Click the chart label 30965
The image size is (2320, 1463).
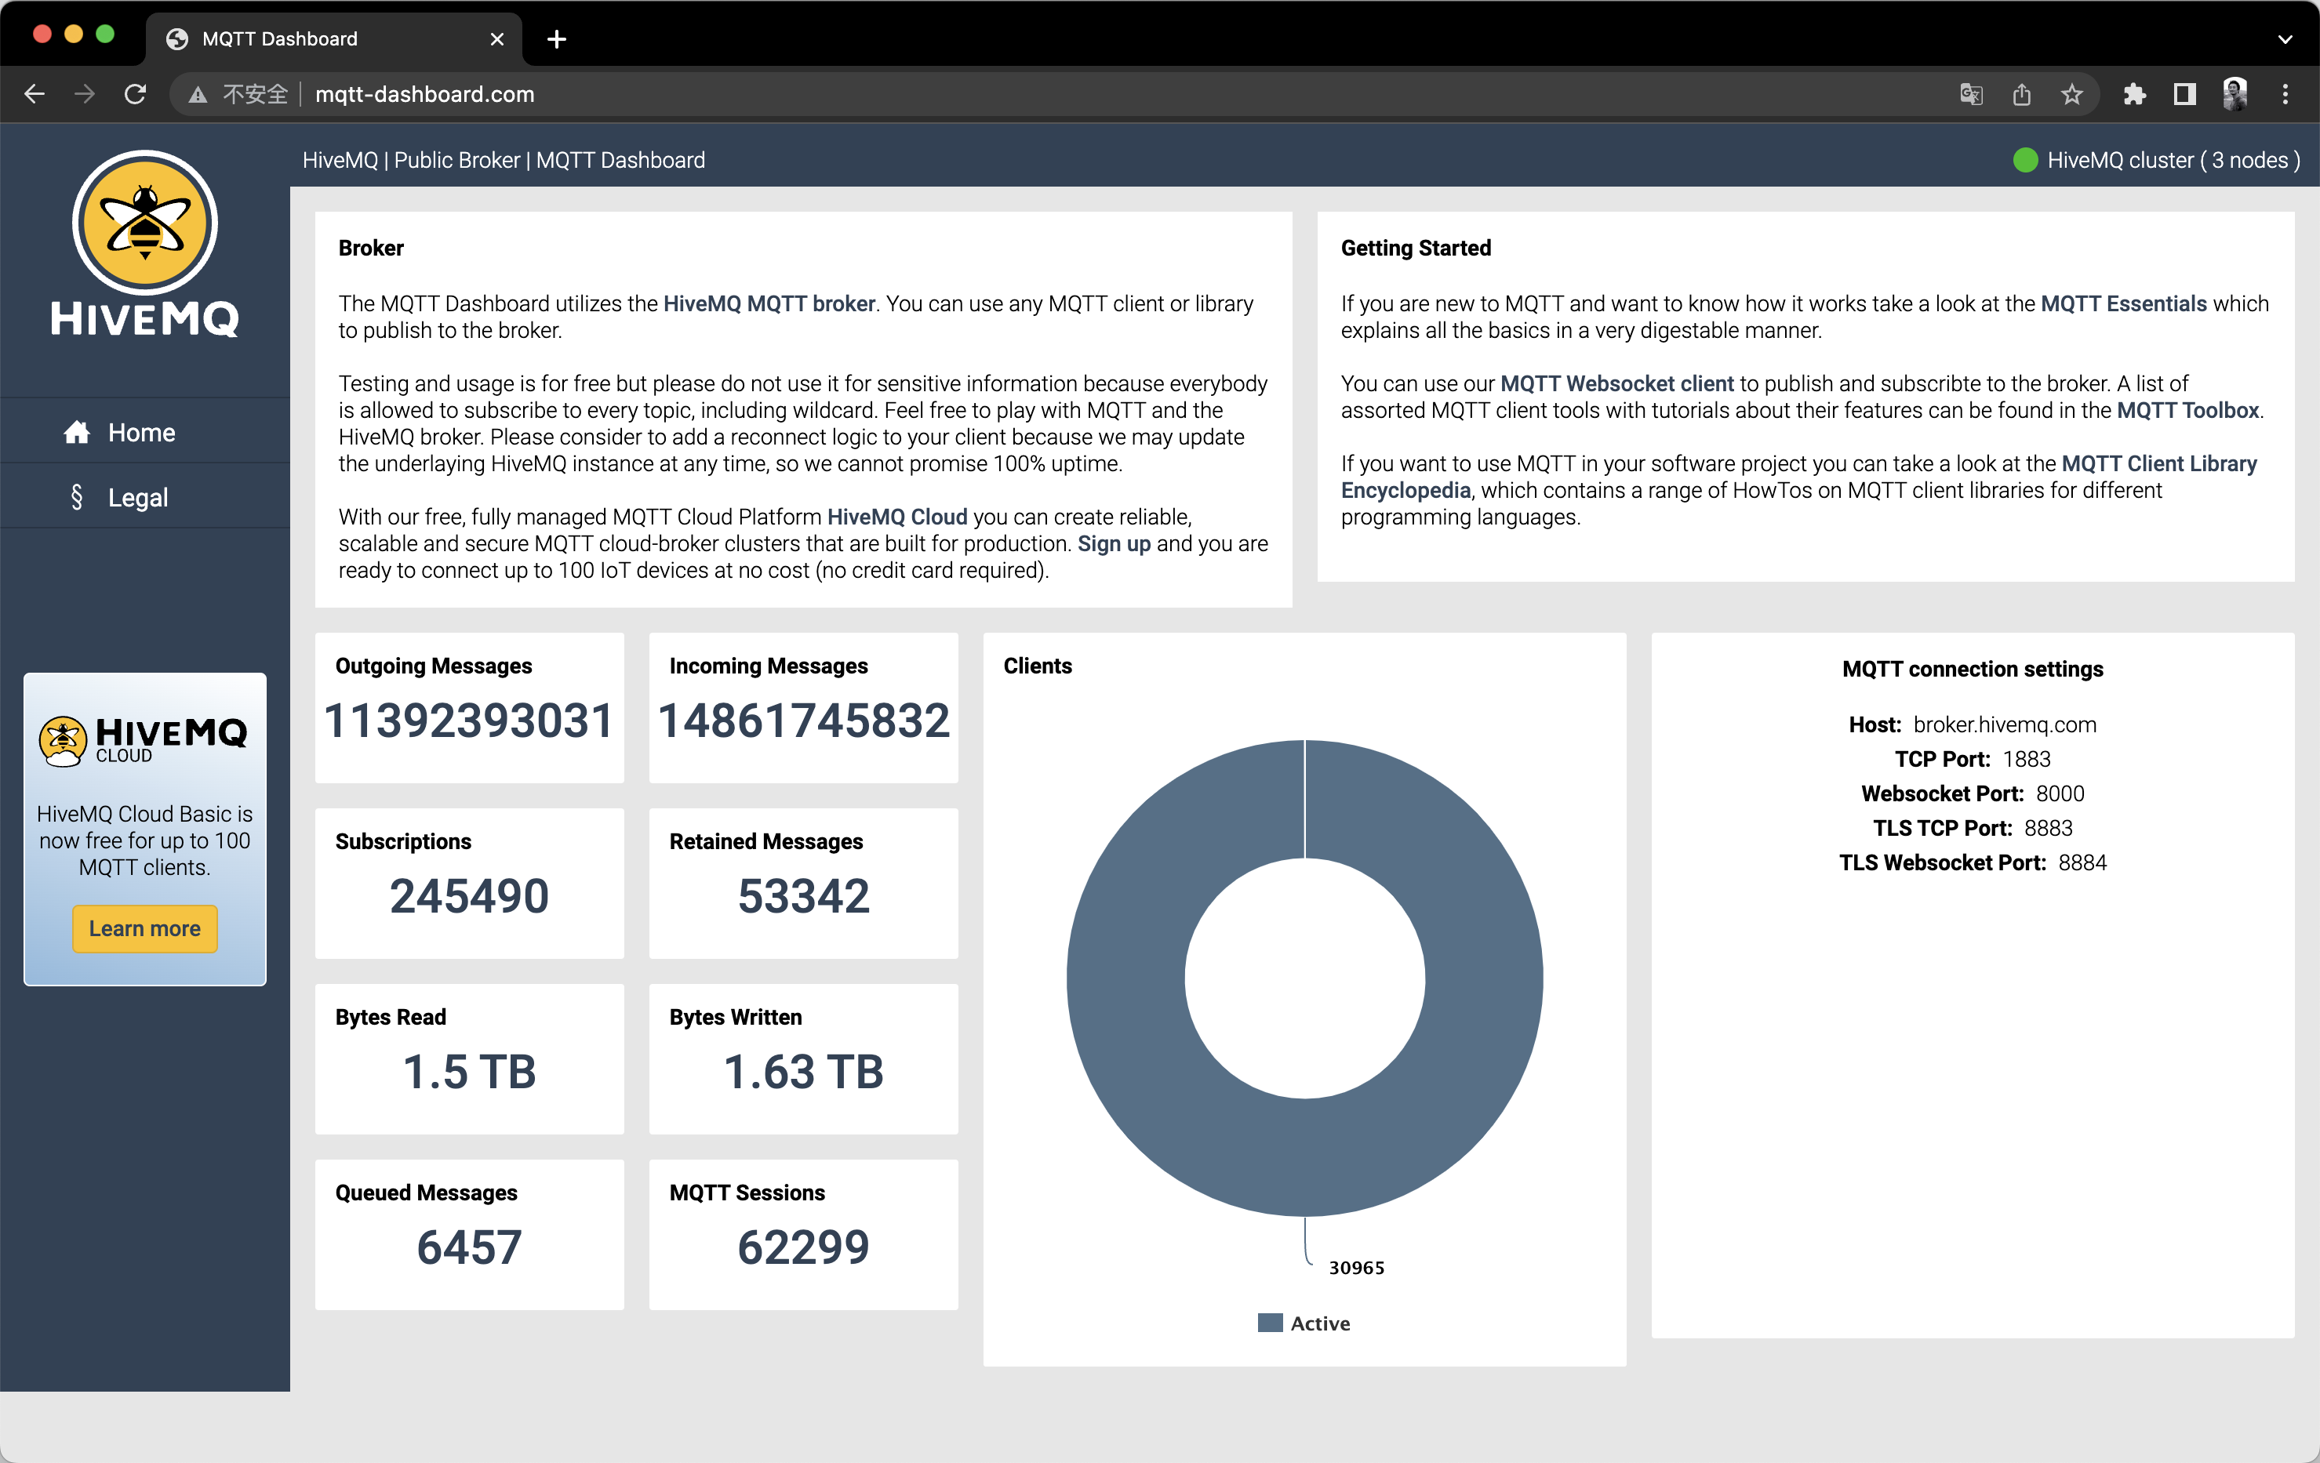1357,1268
